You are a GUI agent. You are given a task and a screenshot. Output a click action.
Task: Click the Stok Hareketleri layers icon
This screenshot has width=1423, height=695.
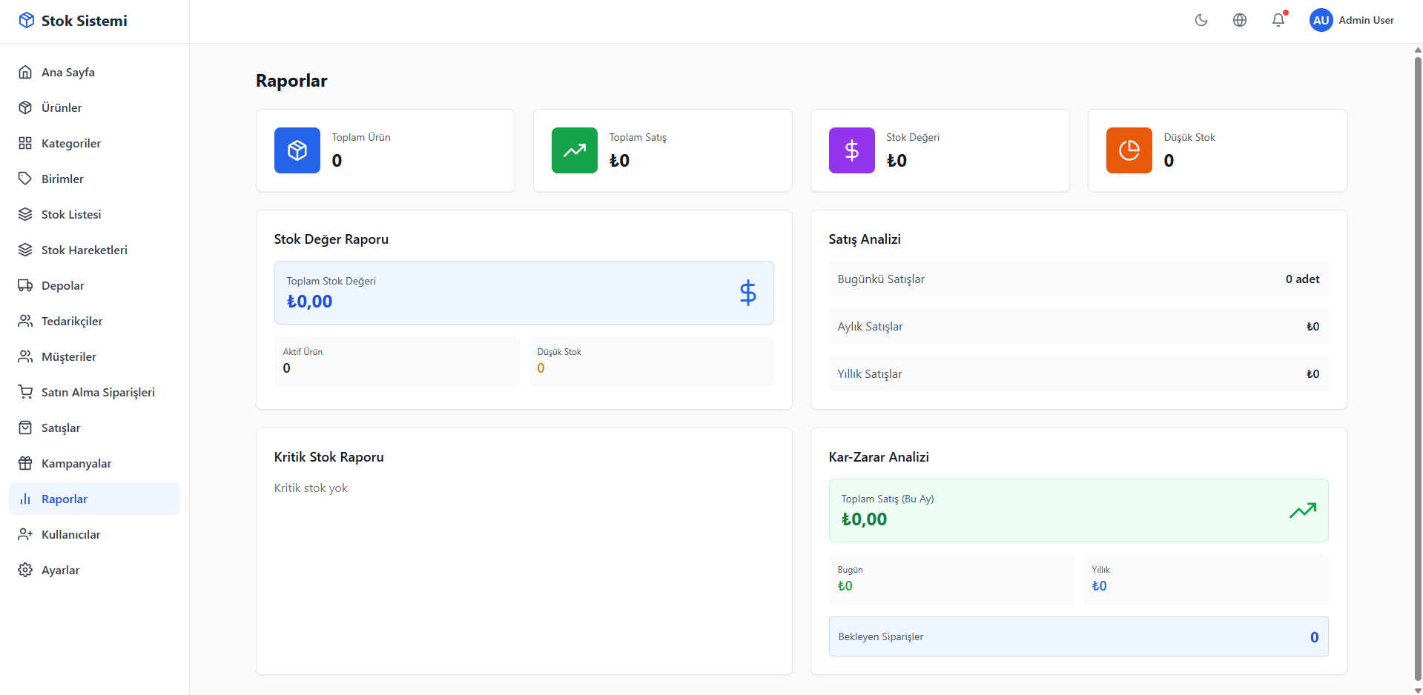(25, 250)
